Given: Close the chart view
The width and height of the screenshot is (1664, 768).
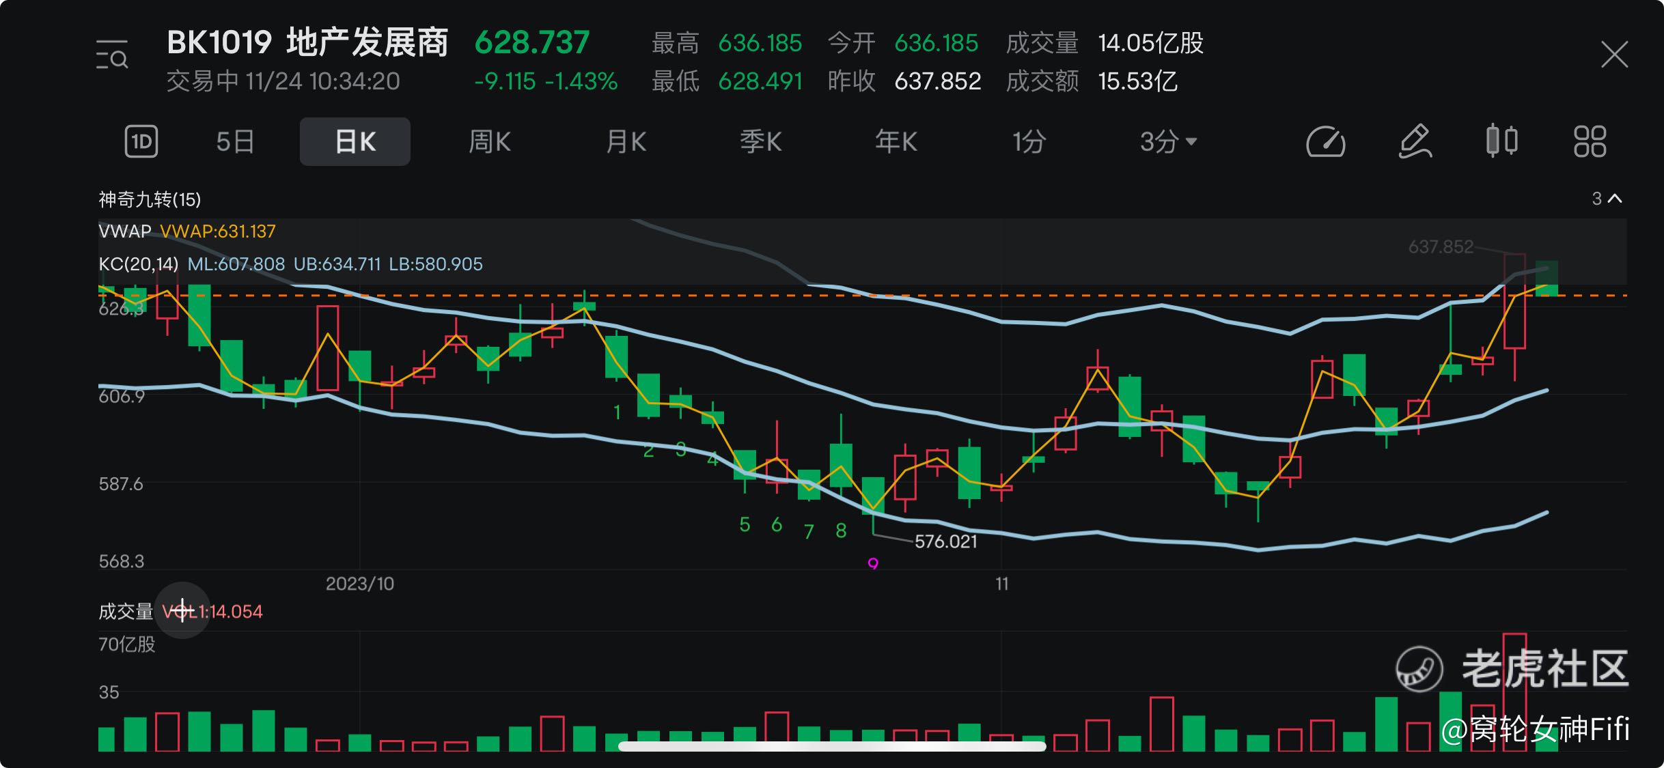Looking at the screenshot, I should (x=1614, y=55).
